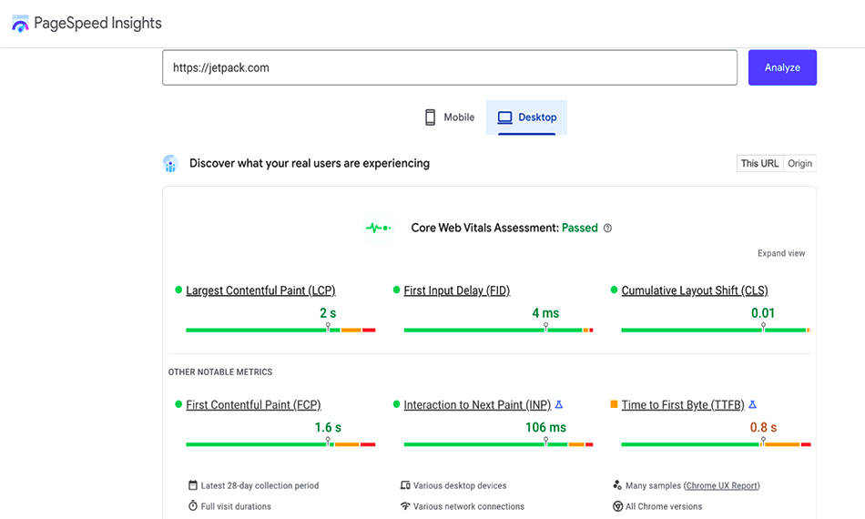Click the CLS value 0.01
Screen dimensions: 865x519
[763, 312]
